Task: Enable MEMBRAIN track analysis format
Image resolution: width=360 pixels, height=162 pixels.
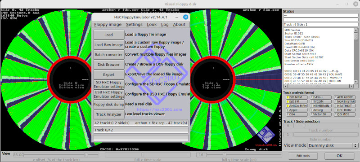Action: tap(321, 106)
